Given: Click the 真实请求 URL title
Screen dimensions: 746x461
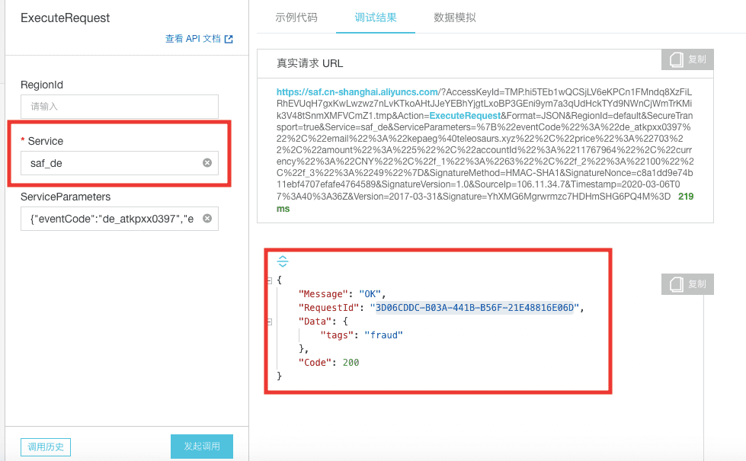Looking at the screenshot, I should (309, 63).
